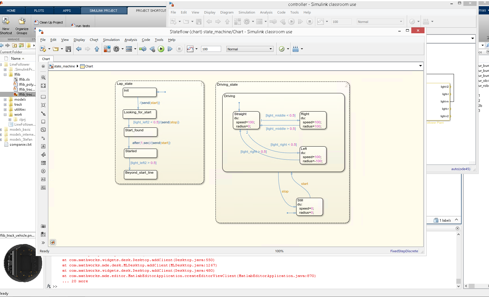This screenshot has width=489, height=297.
Task: Click FixedStepDiscrete in Stateflow status bar
Action: click(404, 251)
